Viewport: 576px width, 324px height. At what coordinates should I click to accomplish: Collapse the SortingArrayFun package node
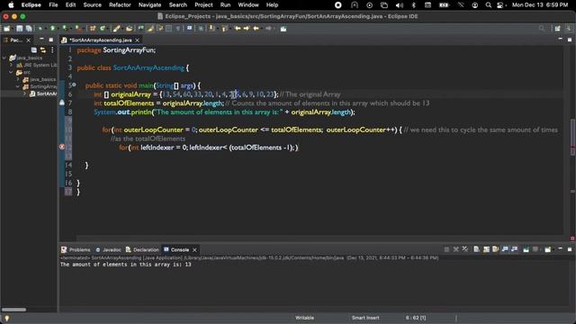18,86
